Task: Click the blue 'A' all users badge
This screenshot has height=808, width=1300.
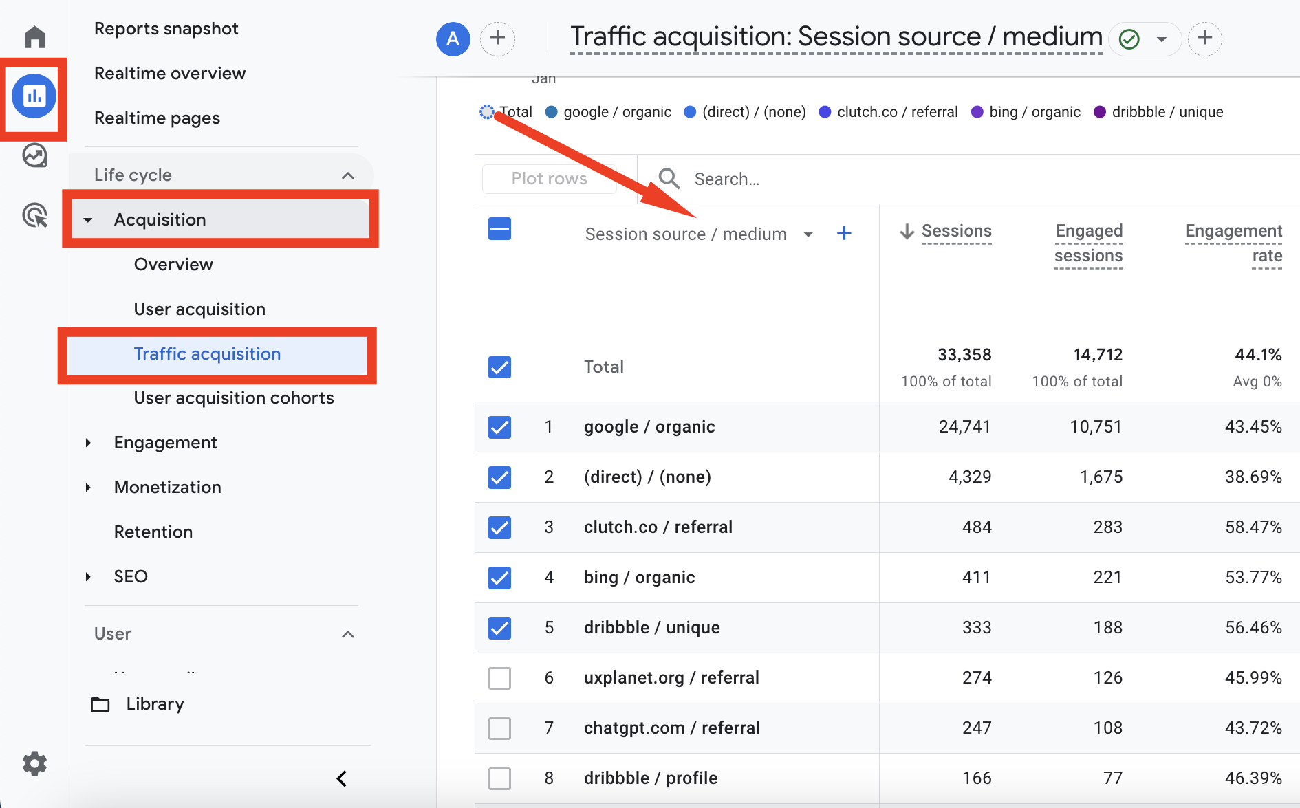Action: coord(453,39)
